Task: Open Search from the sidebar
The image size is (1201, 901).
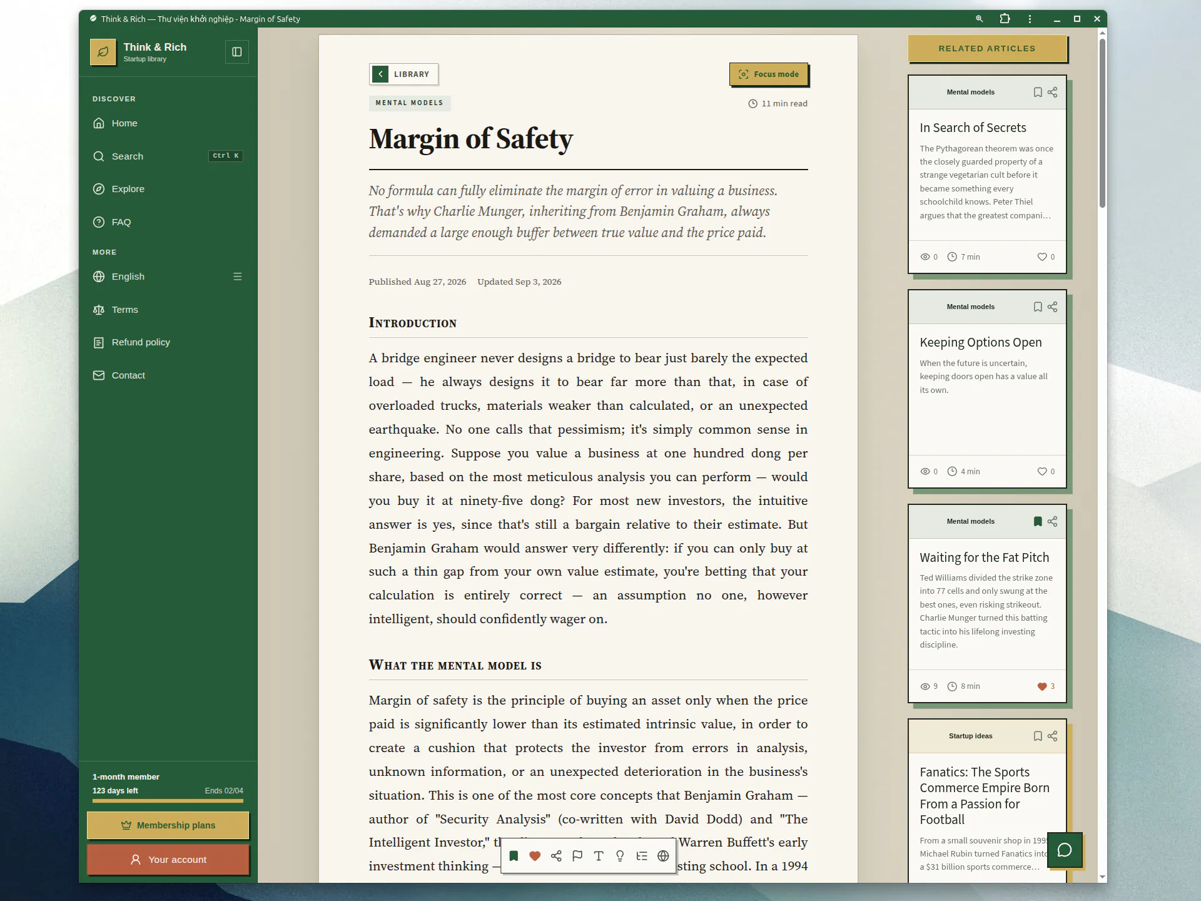Action: [168, 156]
